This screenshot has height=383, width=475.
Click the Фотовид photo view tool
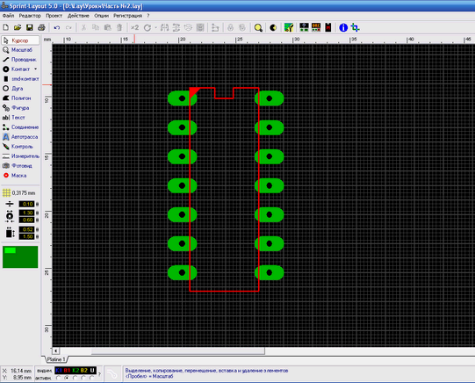pos(20,166)
